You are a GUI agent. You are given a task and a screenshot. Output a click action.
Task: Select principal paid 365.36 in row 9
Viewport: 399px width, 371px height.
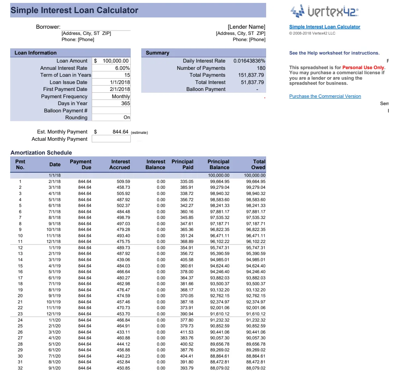click(x=187, y=230)
